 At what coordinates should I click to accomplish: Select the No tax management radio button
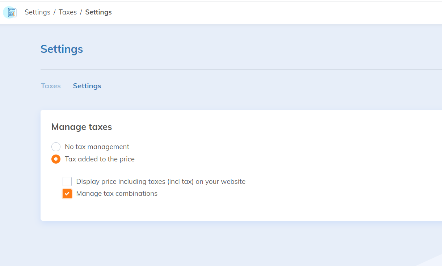[x=56, y=147]
